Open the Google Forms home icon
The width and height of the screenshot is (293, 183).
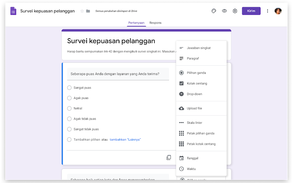[x=13, y=11]
